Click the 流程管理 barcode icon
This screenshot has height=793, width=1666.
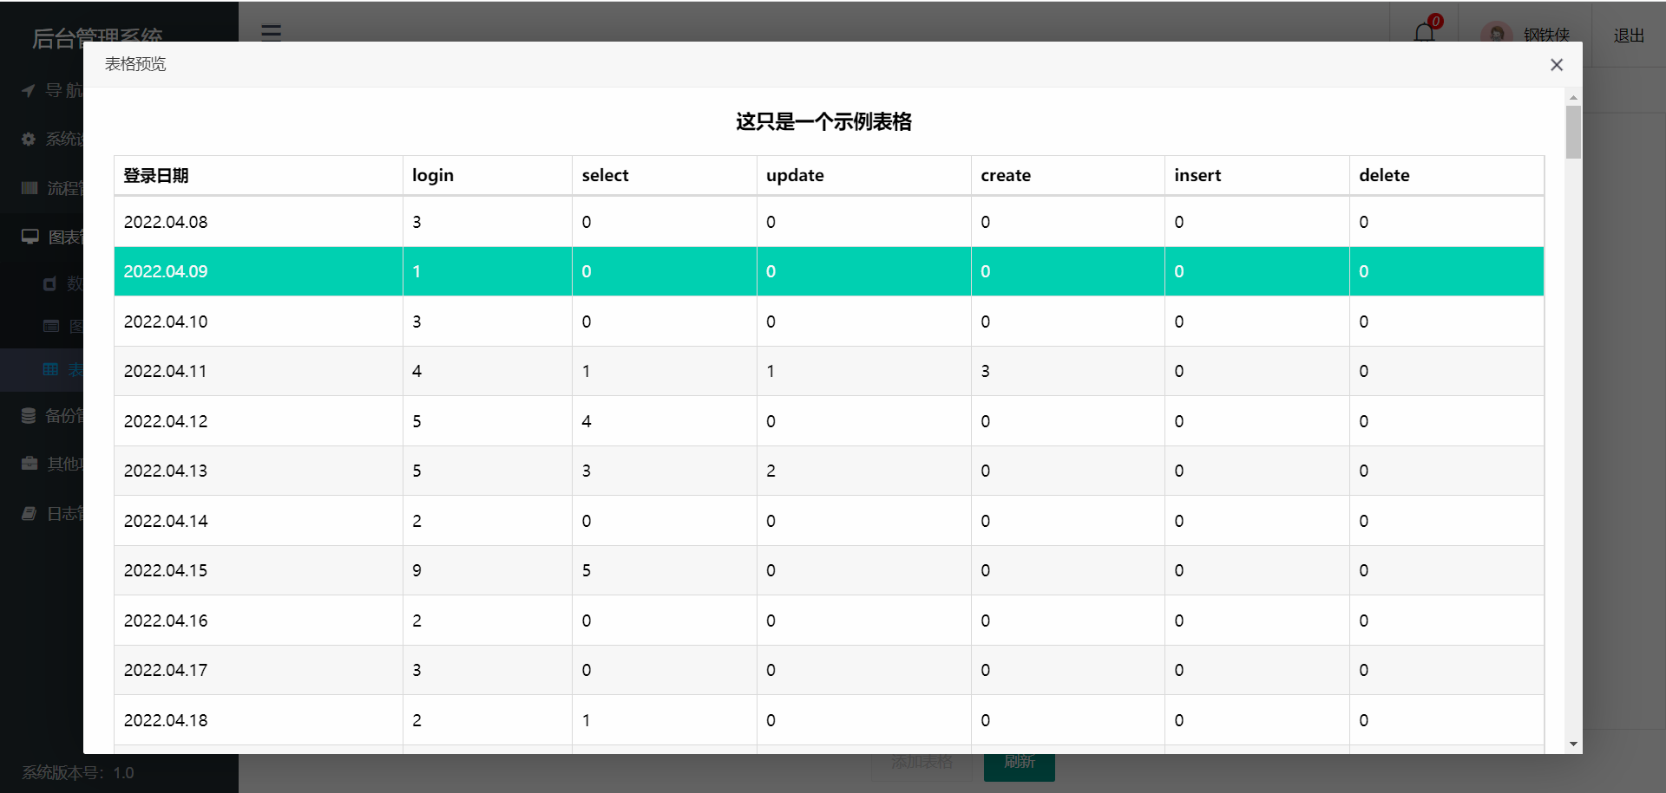[x=29, y=188]
